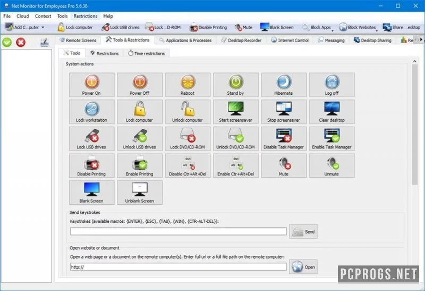Click the green checkmark select-all icon
The height and width of the screenshot is (291, 425).
tap(7, 42)
